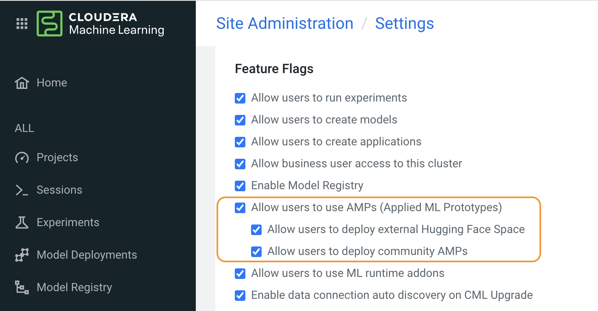Disable business user access to this cluster
The height and width of the screenshot is (311, 598).
tap(240, 164)
